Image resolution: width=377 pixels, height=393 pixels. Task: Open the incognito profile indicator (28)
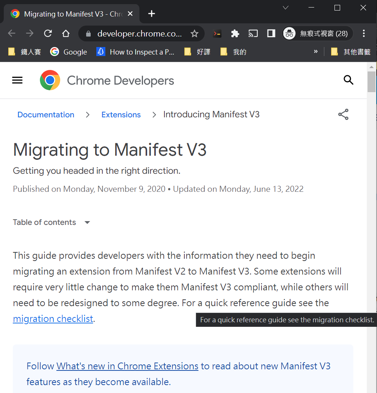click(318, 33)
